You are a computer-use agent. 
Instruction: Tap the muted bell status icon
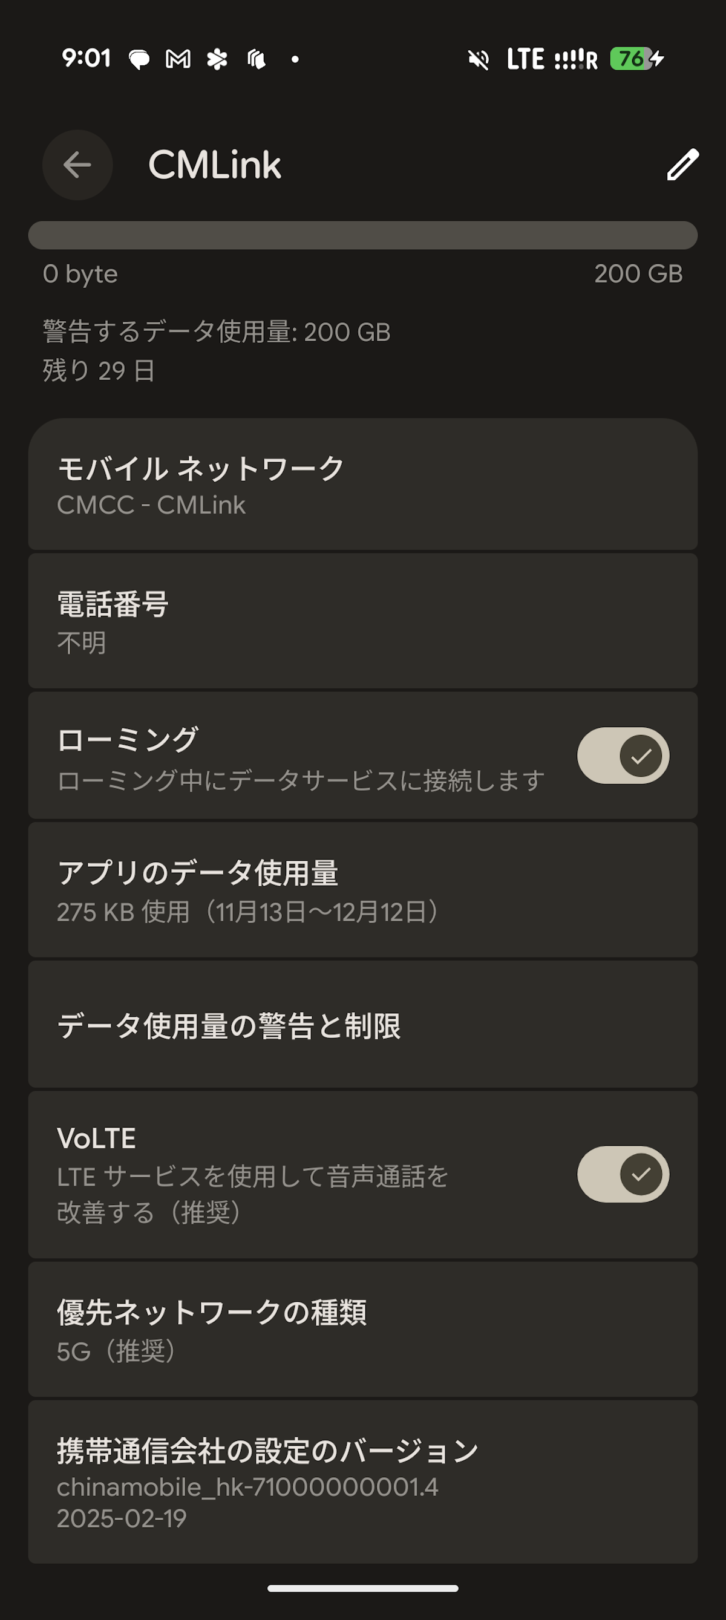pos(479,60)
